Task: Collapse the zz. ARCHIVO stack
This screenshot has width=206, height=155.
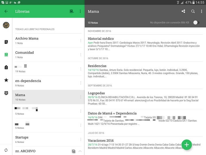Action: pyautogui.click(x=80, y=151)
